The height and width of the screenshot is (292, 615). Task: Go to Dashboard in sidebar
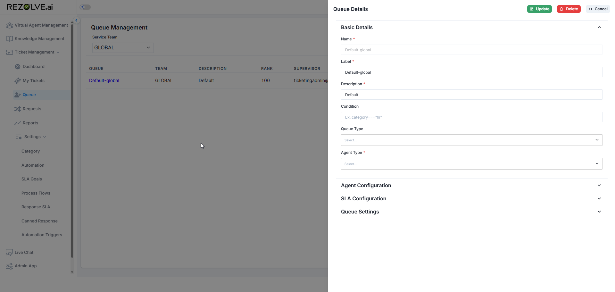click(x=34, y=67)
